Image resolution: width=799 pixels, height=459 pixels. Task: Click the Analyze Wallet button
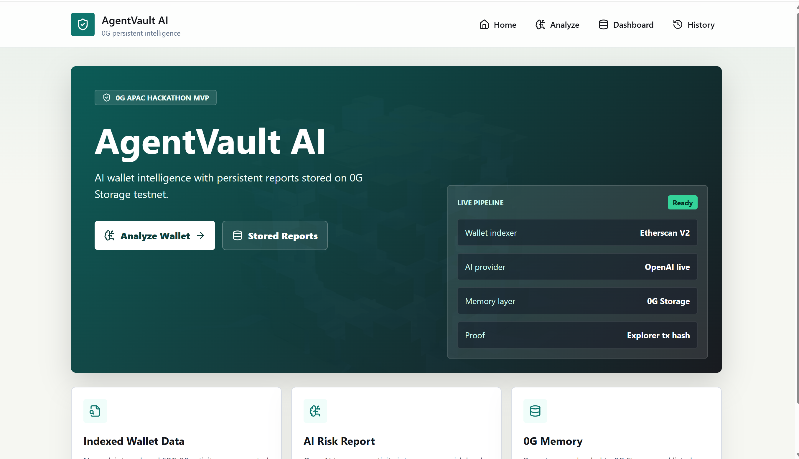[155, 235]
